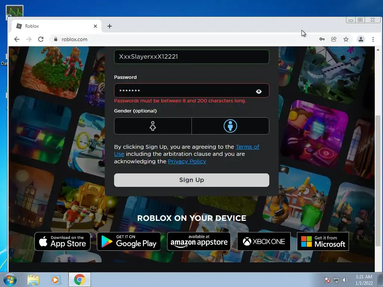View site info via the padlock icon
Screen dimensions: 383x287
(x=56, y=39)
